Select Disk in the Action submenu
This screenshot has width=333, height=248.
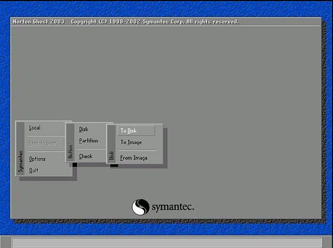tap(83, 129)
